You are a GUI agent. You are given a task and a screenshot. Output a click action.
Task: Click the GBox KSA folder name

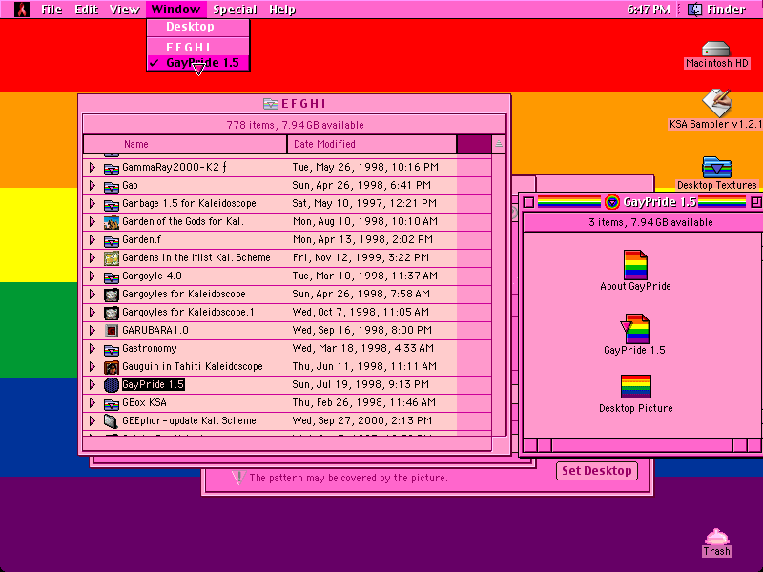click(x=144, y=402)
